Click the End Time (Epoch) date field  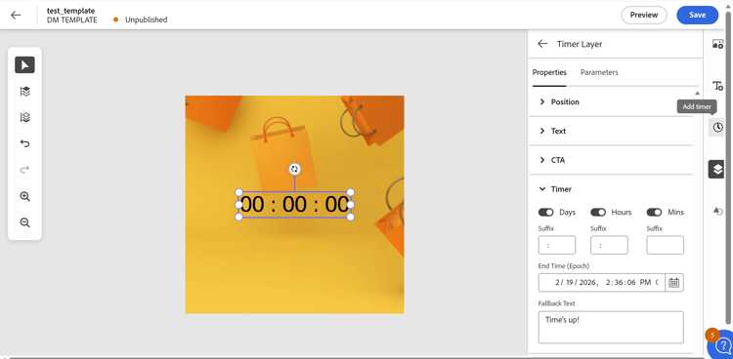[x=602, y=283]
